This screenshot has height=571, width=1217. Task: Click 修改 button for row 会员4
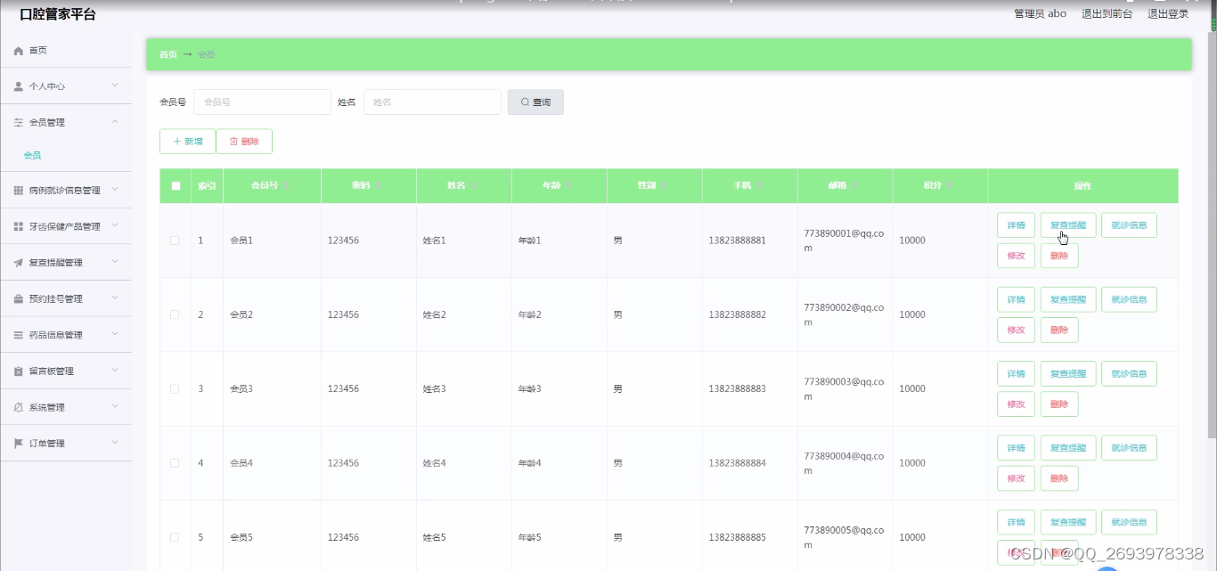pos(1016,478)
